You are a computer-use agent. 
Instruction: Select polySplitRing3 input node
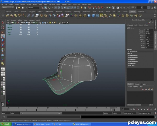coord(133,55)
